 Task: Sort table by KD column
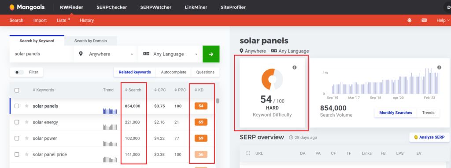point(200,90)
